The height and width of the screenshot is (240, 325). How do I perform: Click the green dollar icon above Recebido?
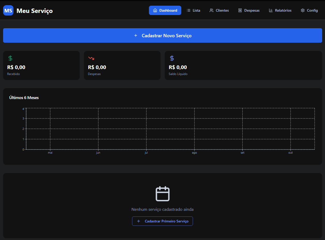(x=10, y=58)
